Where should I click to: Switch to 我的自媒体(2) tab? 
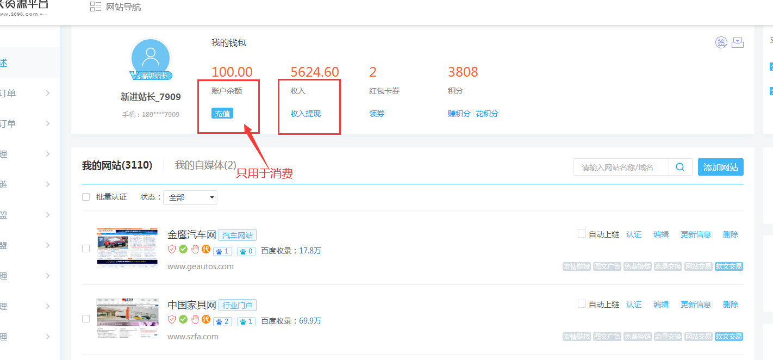[205, 165]
